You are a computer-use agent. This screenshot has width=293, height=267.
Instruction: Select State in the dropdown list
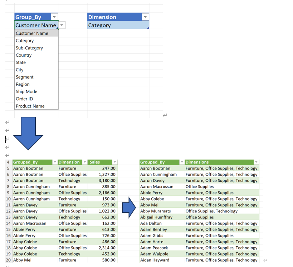tap(21, 62)
